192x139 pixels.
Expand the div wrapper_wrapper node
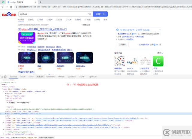tap(5, 113)
